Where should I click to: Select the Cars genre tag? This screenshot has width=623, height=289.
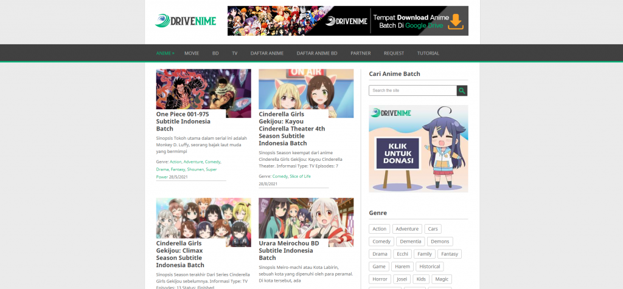[x=433, y=229]
